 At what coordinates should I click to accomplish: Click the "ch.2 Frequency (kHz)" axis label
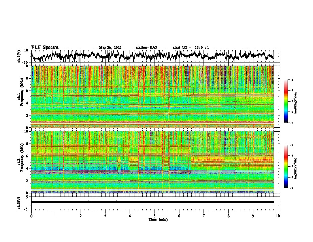pyautogui.click(x=20, y=157)
